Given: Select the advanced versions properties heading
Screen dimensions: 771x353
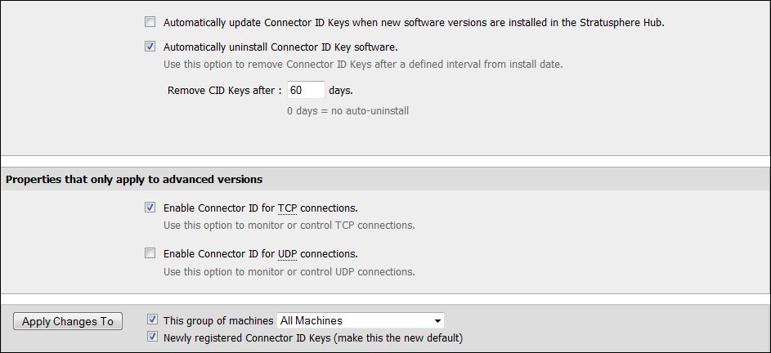Looking at the screenshot, I should [x=134, y=179].
